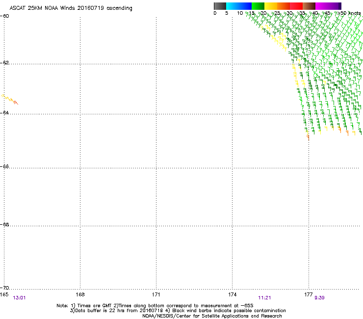The width and height of the screenshot is (363, 319).
Task: Click the 171 longitude axis label
Action: pos(156,294)
